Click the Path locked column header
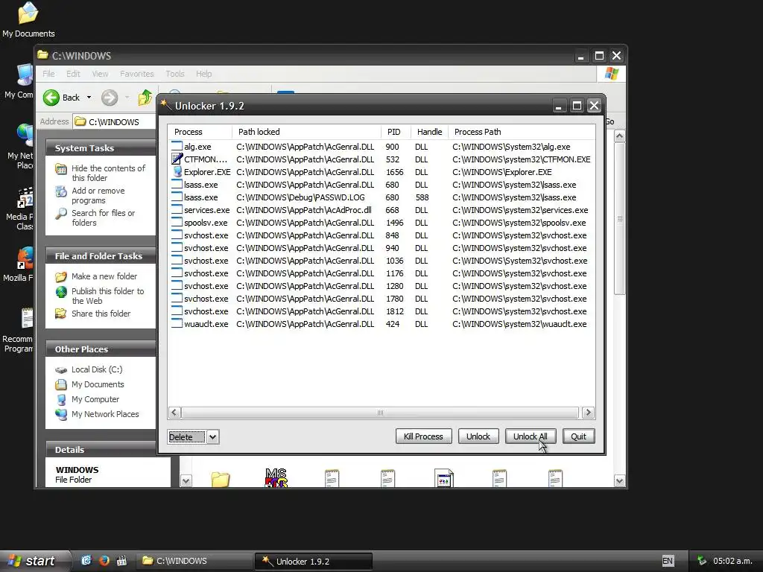 (x=306, y=132)
